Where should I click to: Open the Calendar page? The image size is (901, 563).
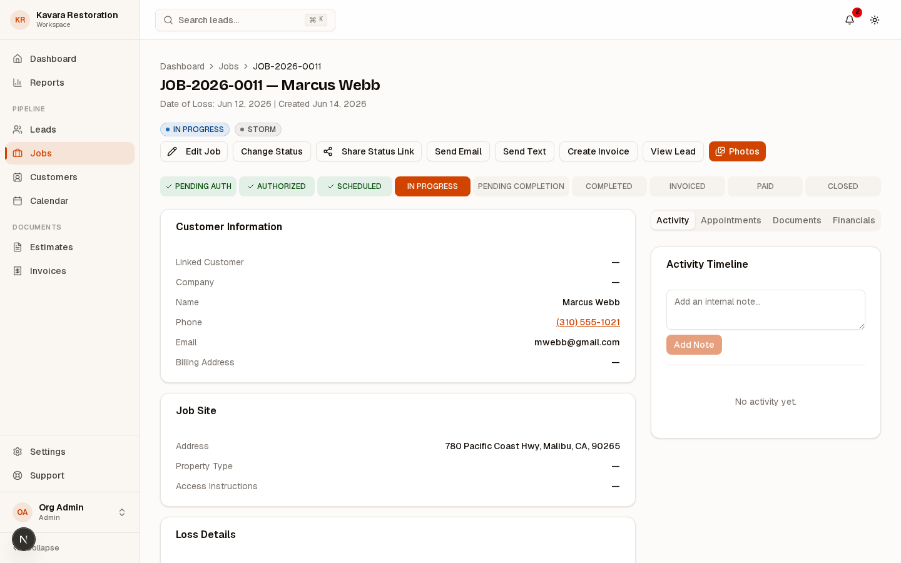[x=69, y=201]
